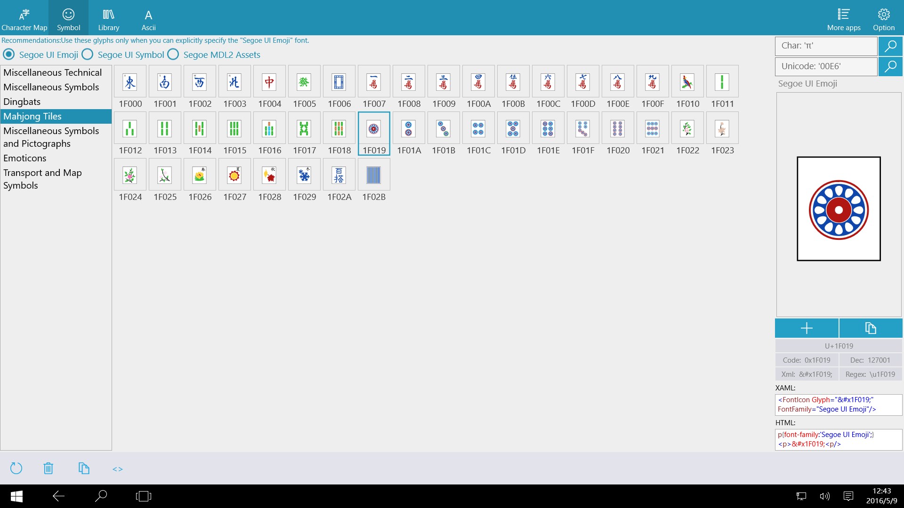904x508 pixels.
Task: Open the Ascii tab
Action: tap(148, 19)
